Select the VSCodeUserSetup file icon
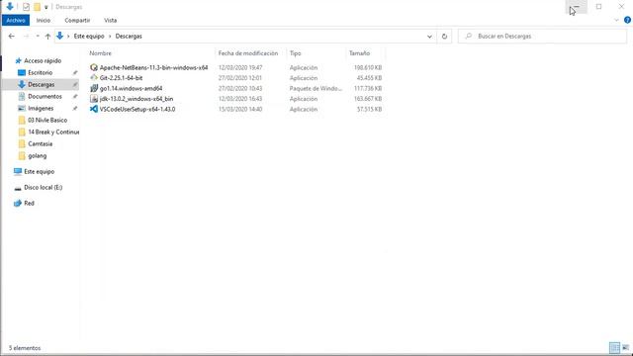 [x=94, y=109]
